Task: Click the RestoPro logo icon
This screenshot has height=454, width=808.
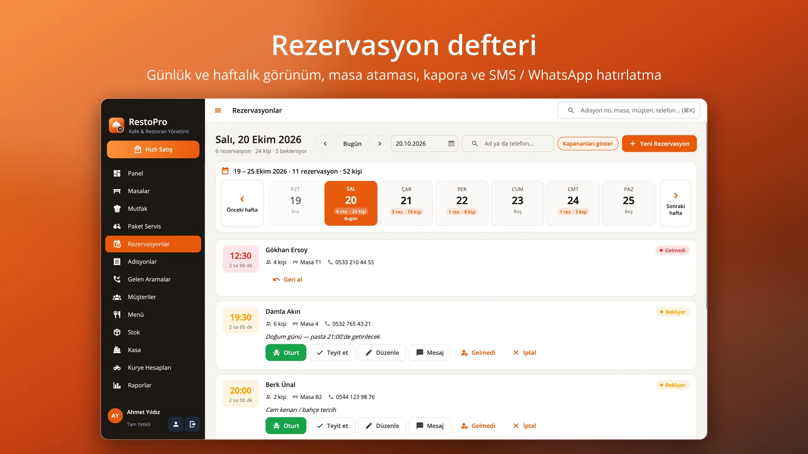Action: pyautogui.click(x=117, y=125)
